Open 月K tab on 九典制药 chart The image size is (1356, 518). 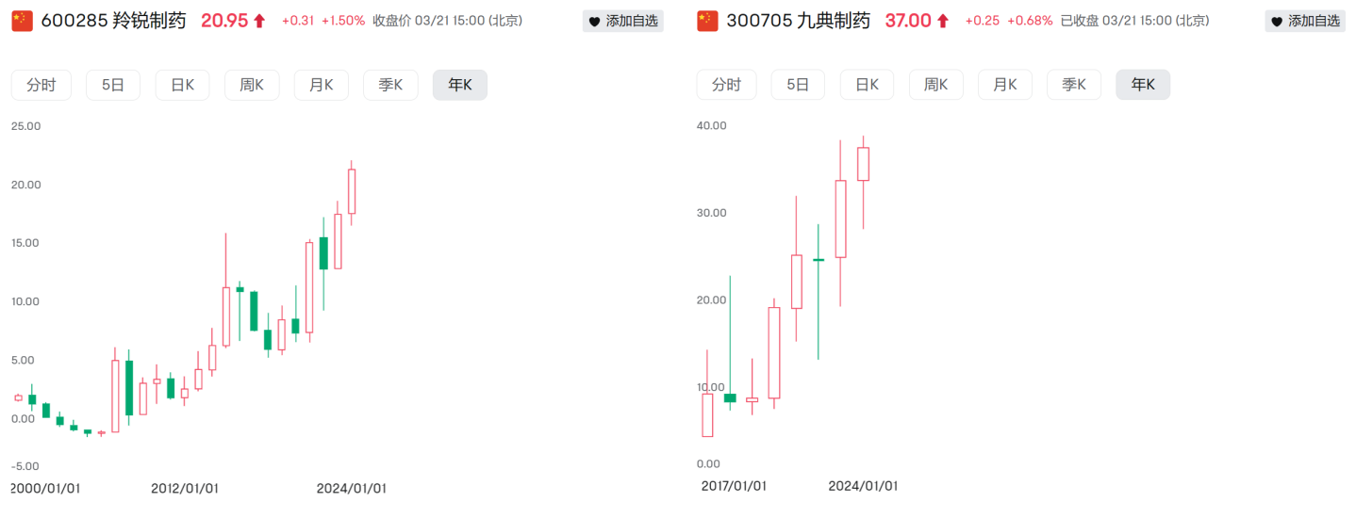[x=1005, y=85]
